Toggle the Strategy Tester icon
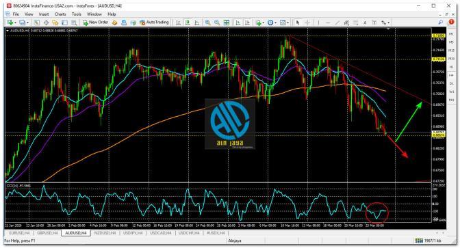This screenshot has width=460, height=248. tap(74, 23)
